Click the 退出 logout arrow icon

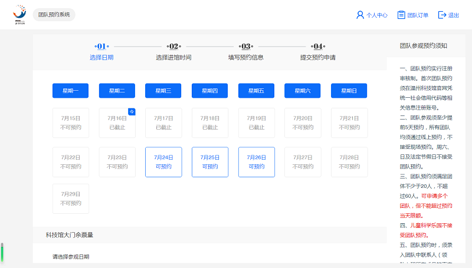click(442, 15)
